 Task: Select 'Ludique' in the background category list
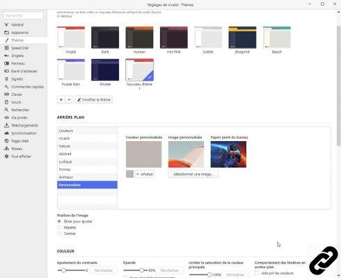87,162
